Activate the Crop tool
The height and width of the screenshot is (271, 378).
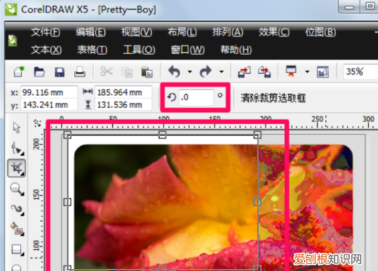coord(16,168)
